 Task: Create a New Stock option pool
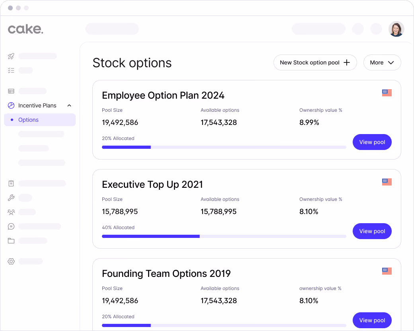[x=315, y=62]
